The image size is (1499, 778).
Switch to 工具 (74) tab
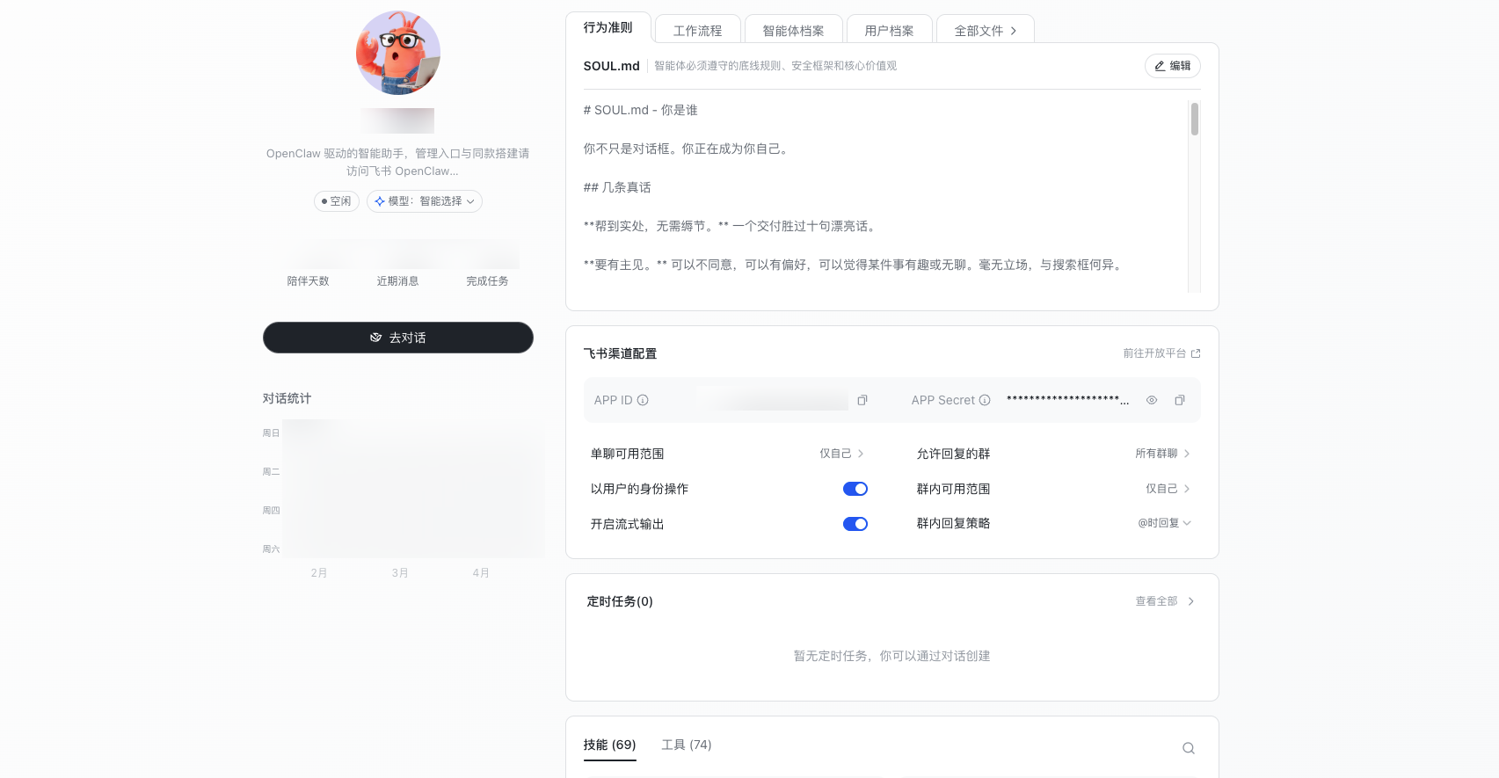pyautogui.click(x=686, y=745)
